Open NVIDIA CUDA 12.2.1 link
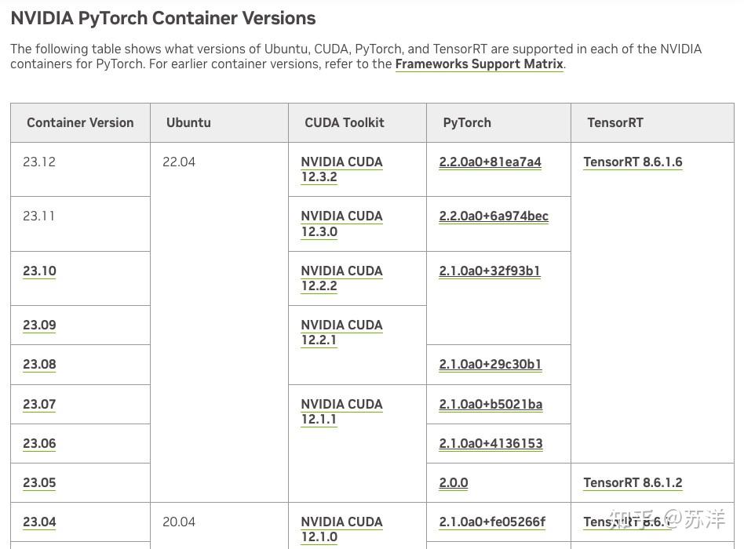 pyautogui.click(x=341, y=333)
